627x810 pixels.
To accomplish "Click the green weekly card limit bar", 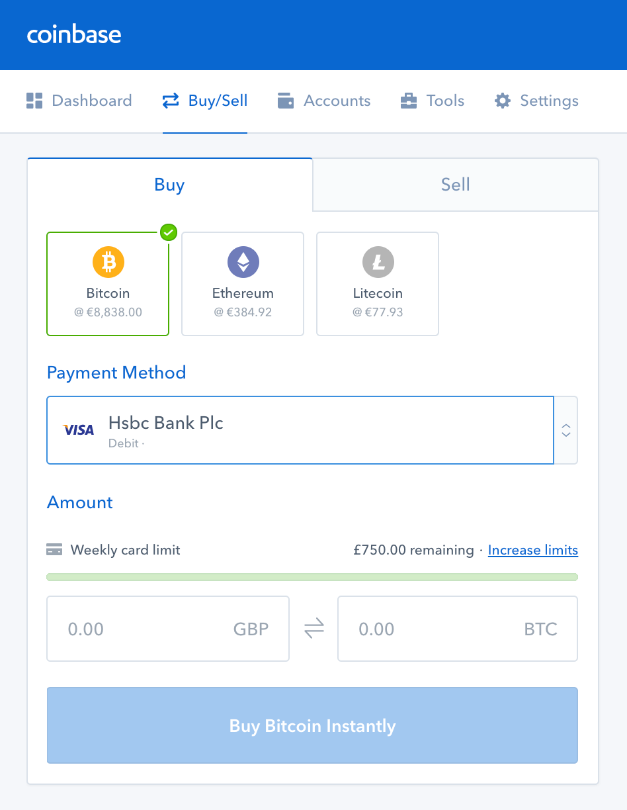I will tap(312, 577).
